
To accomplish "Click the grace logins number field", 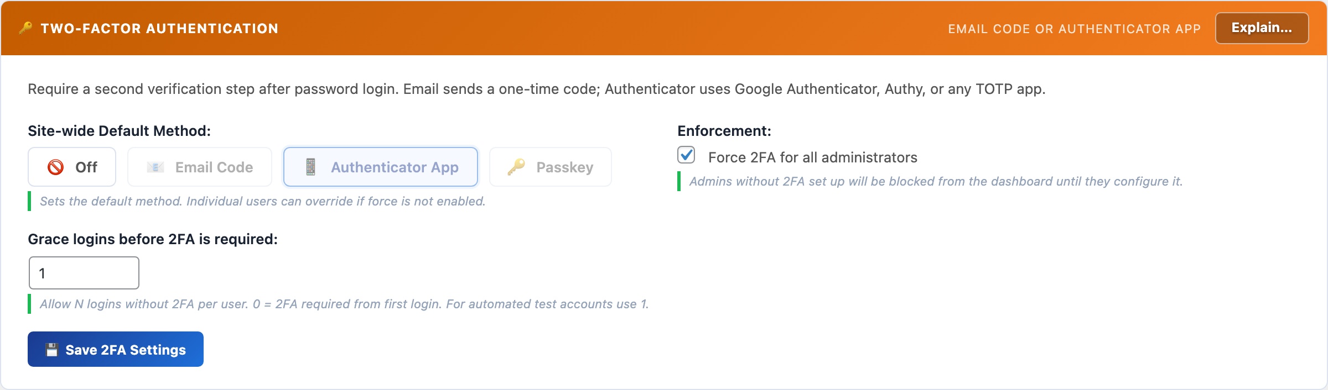I will (84, 272).
